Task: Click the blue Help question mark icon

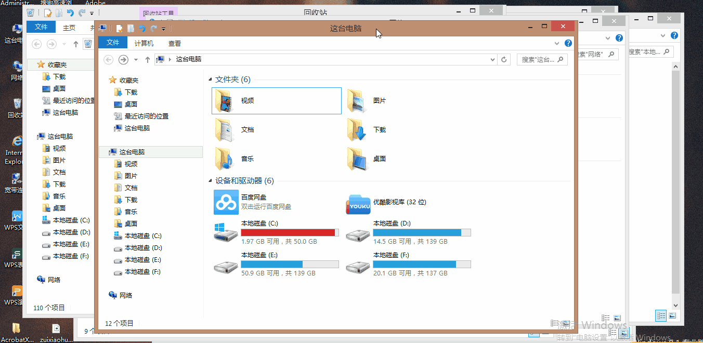Action: pyautogui.click(x=568, y=43)
